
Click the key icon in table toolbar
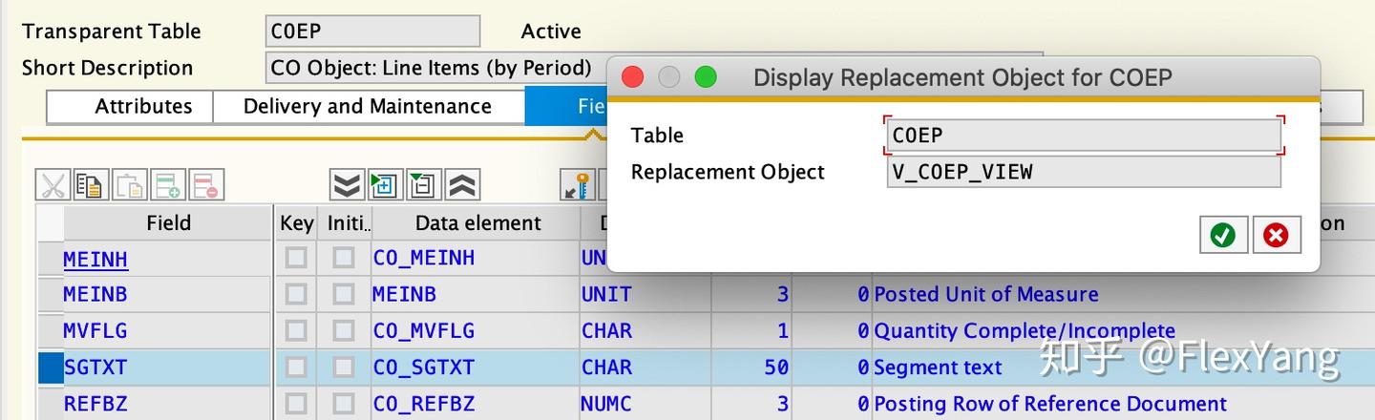[x=577, y=184]
